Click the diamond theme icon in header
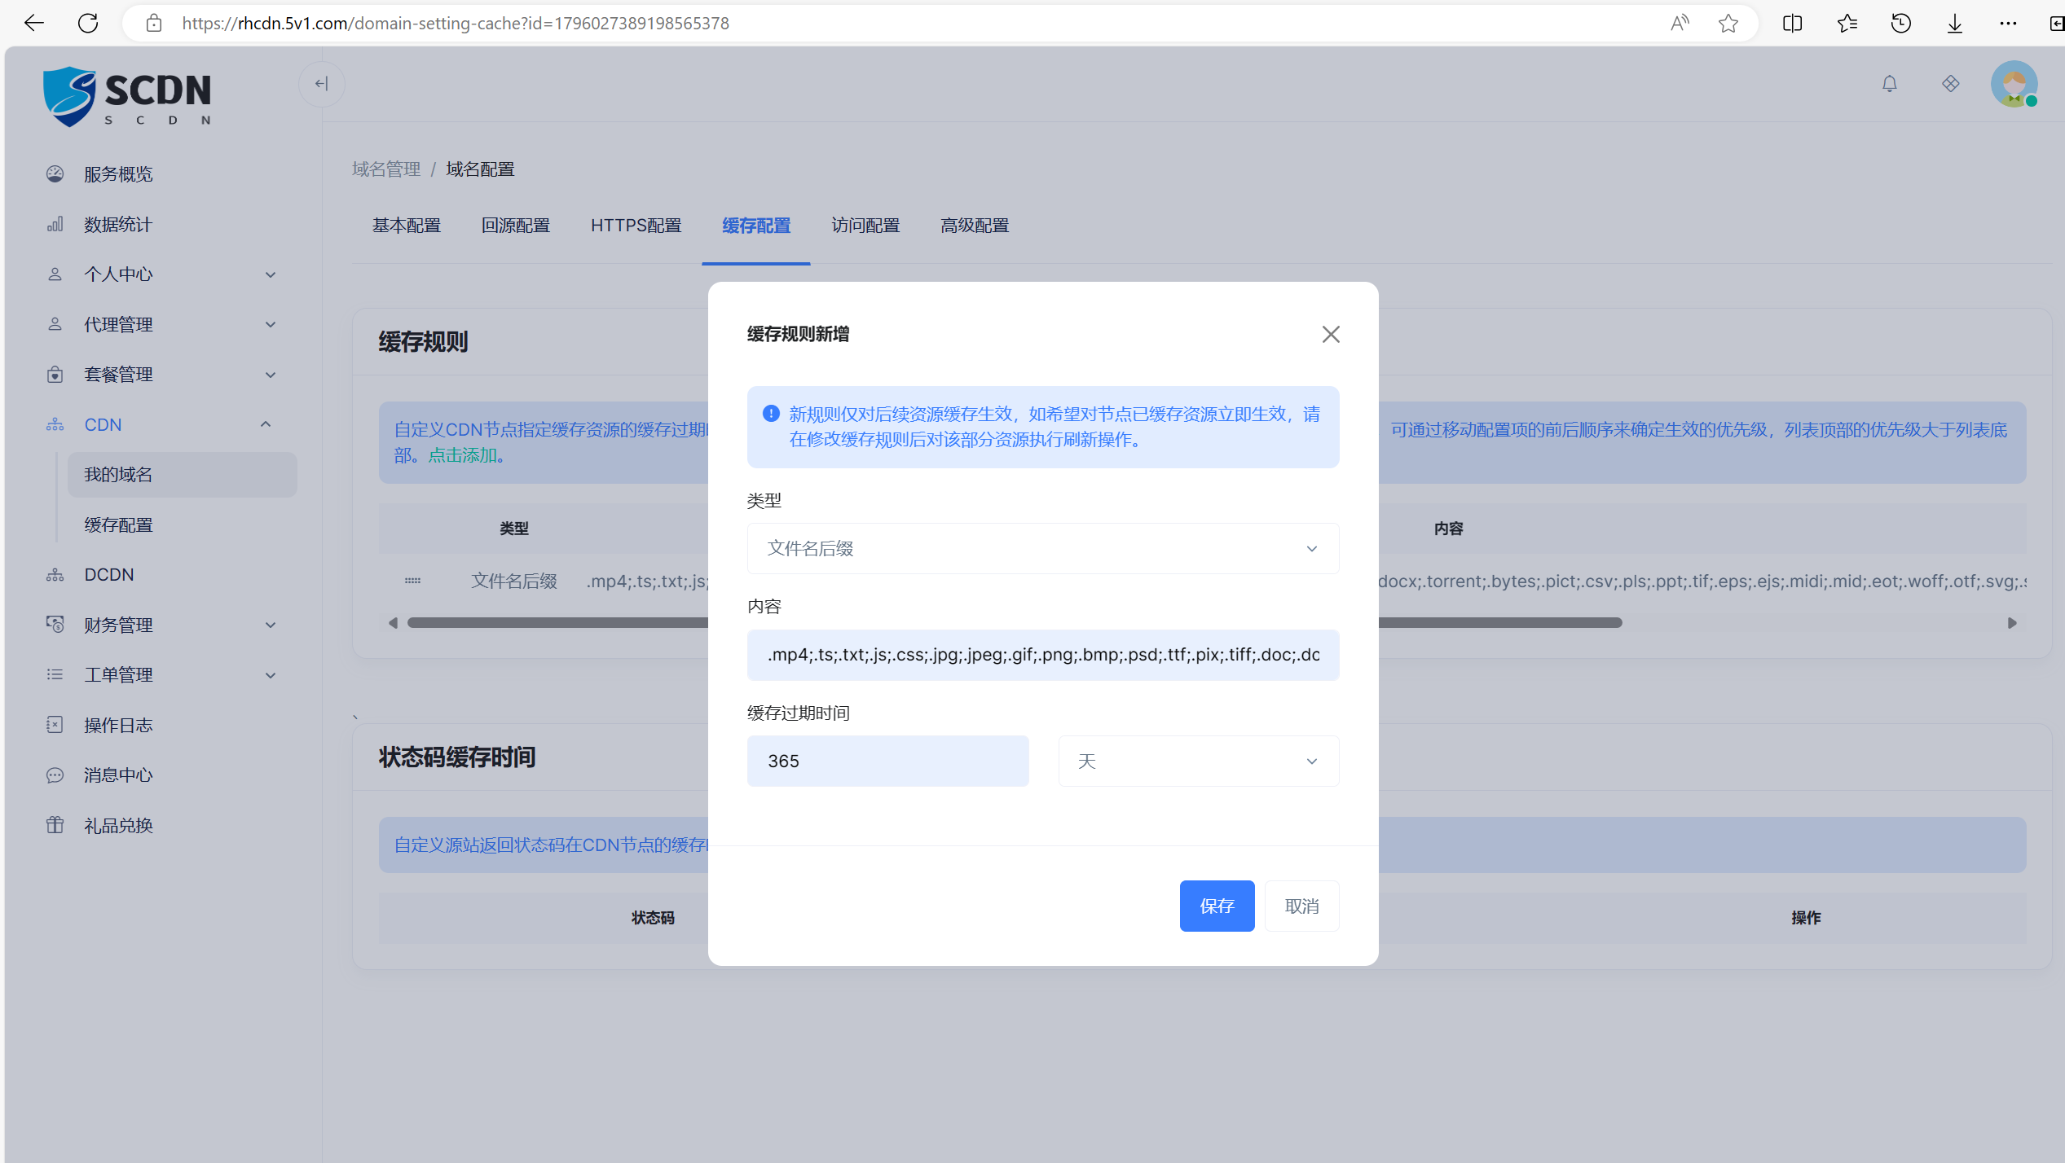The width and height of the screenshot is (2065, 1163). point(1950,84)
